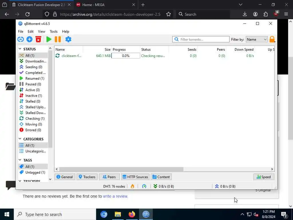This screenshot has width=293, height=220.
Task: Collapse the CATEGORIES section
Action: [20, 139]
